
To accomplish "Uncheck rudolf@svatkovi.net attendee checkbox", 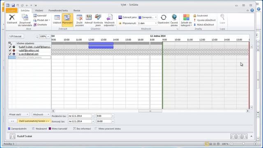I will pyautogui.click(x=10, y=50).
